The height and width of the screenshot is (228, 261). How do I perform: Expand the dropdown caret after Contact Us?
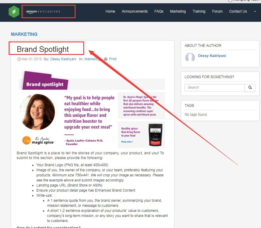pyautogui.click(x=255, y=11)
